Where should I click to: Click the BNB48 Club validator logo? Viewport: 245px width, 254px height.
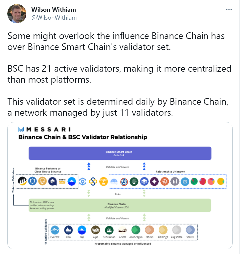pos(62,181)
